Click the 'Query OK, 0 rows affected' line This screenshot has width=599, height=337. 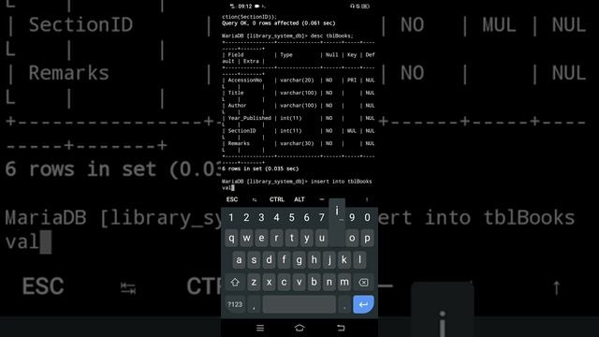(x=279, y=23)
